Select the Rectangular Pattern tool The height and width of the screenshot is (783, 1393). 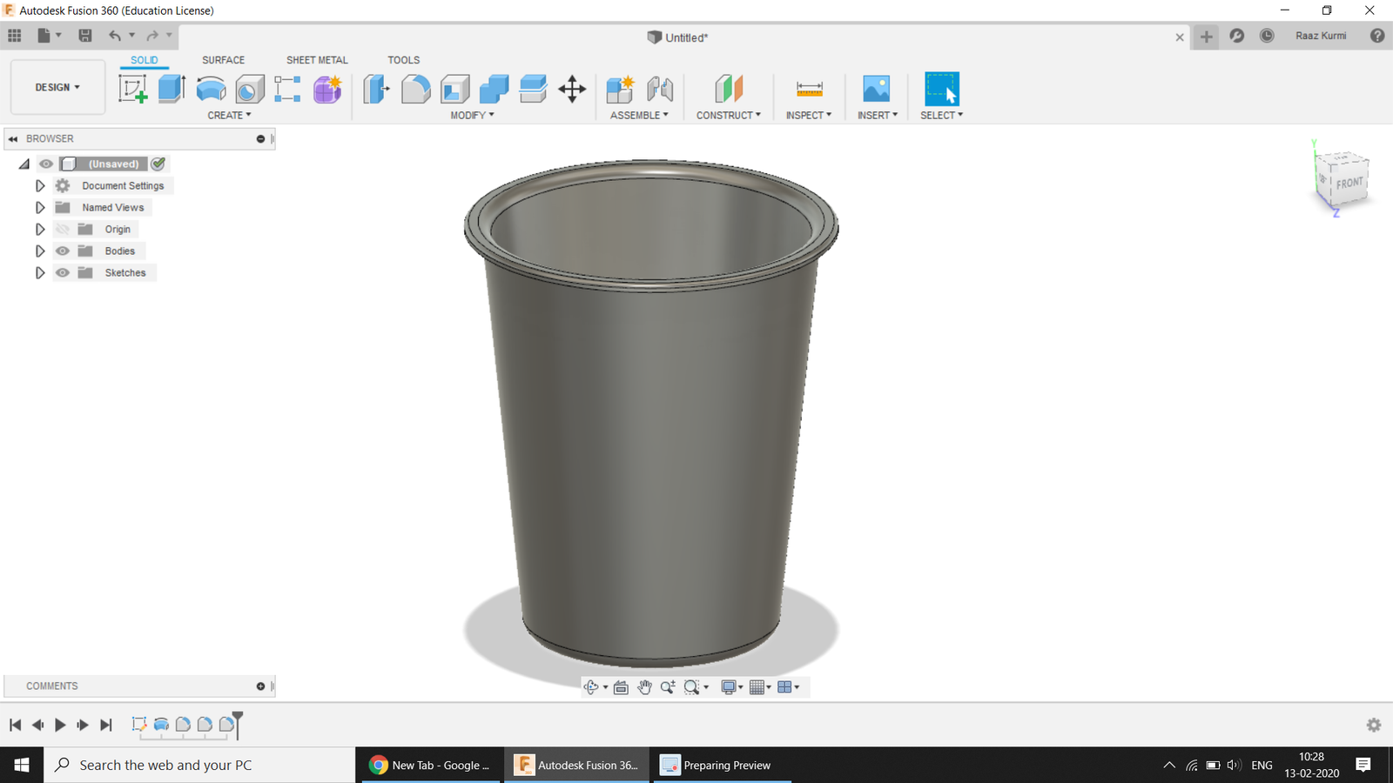pos(287,89)
